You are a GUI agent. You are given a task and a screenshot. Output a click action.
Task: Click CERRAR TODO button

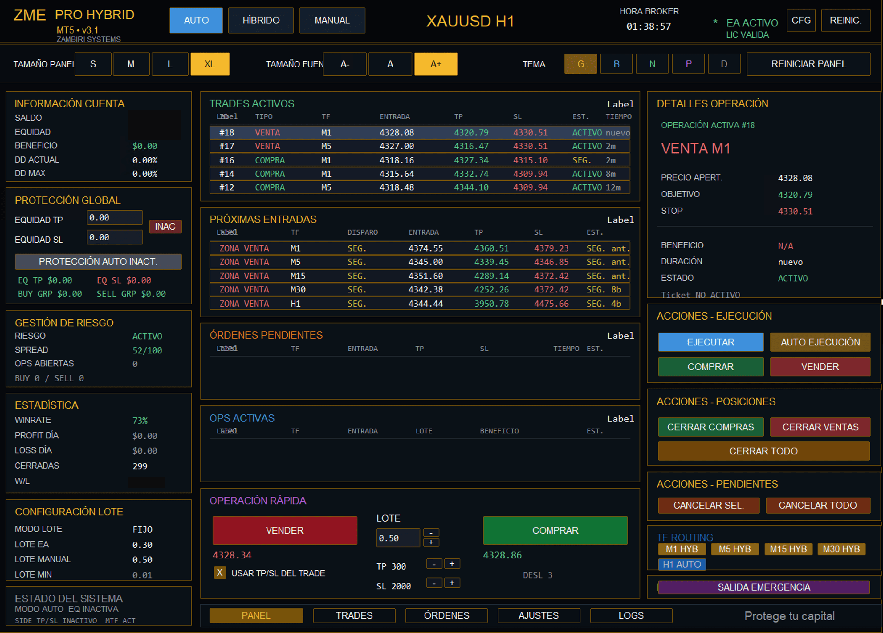pyautogui.click(x=763, y=451)
